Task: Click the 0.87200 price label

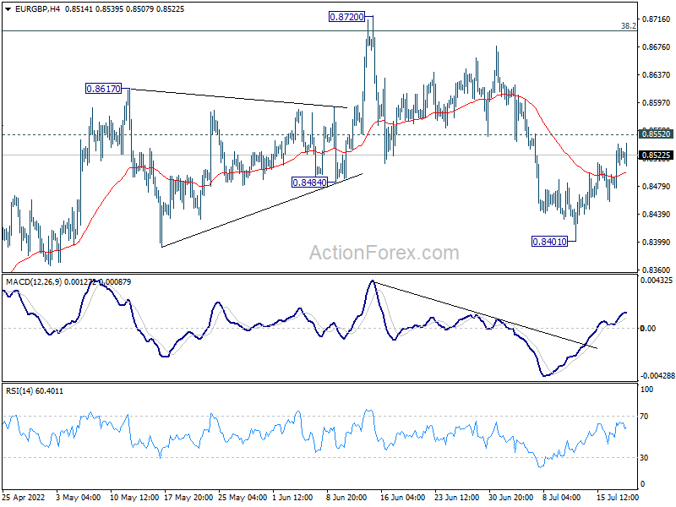Action: tap(346, 17)
